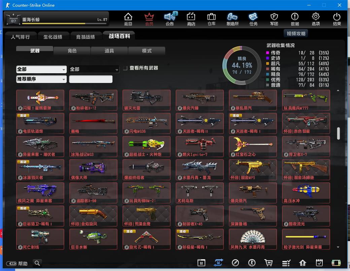Select the 武器 sub-tab
The height and width of the screenshot is (271, 350).
coord(35,51)
